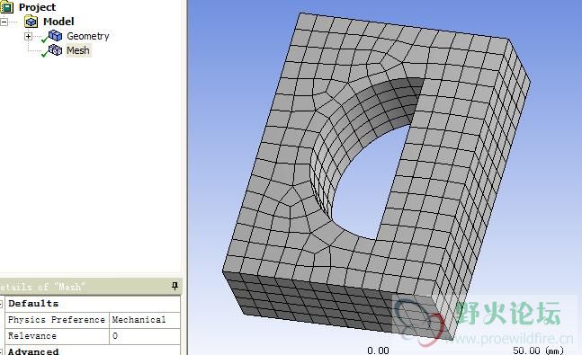Pin the Details of Mesh panel
Image resolution: width=582 pixels, height=355 pixels.
coord(175,286)
